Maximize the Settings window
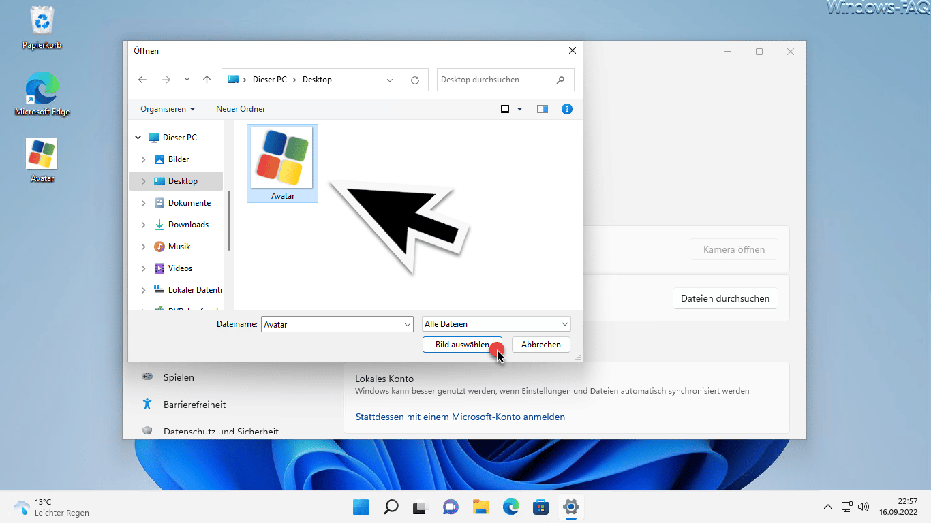 [759, 52]
